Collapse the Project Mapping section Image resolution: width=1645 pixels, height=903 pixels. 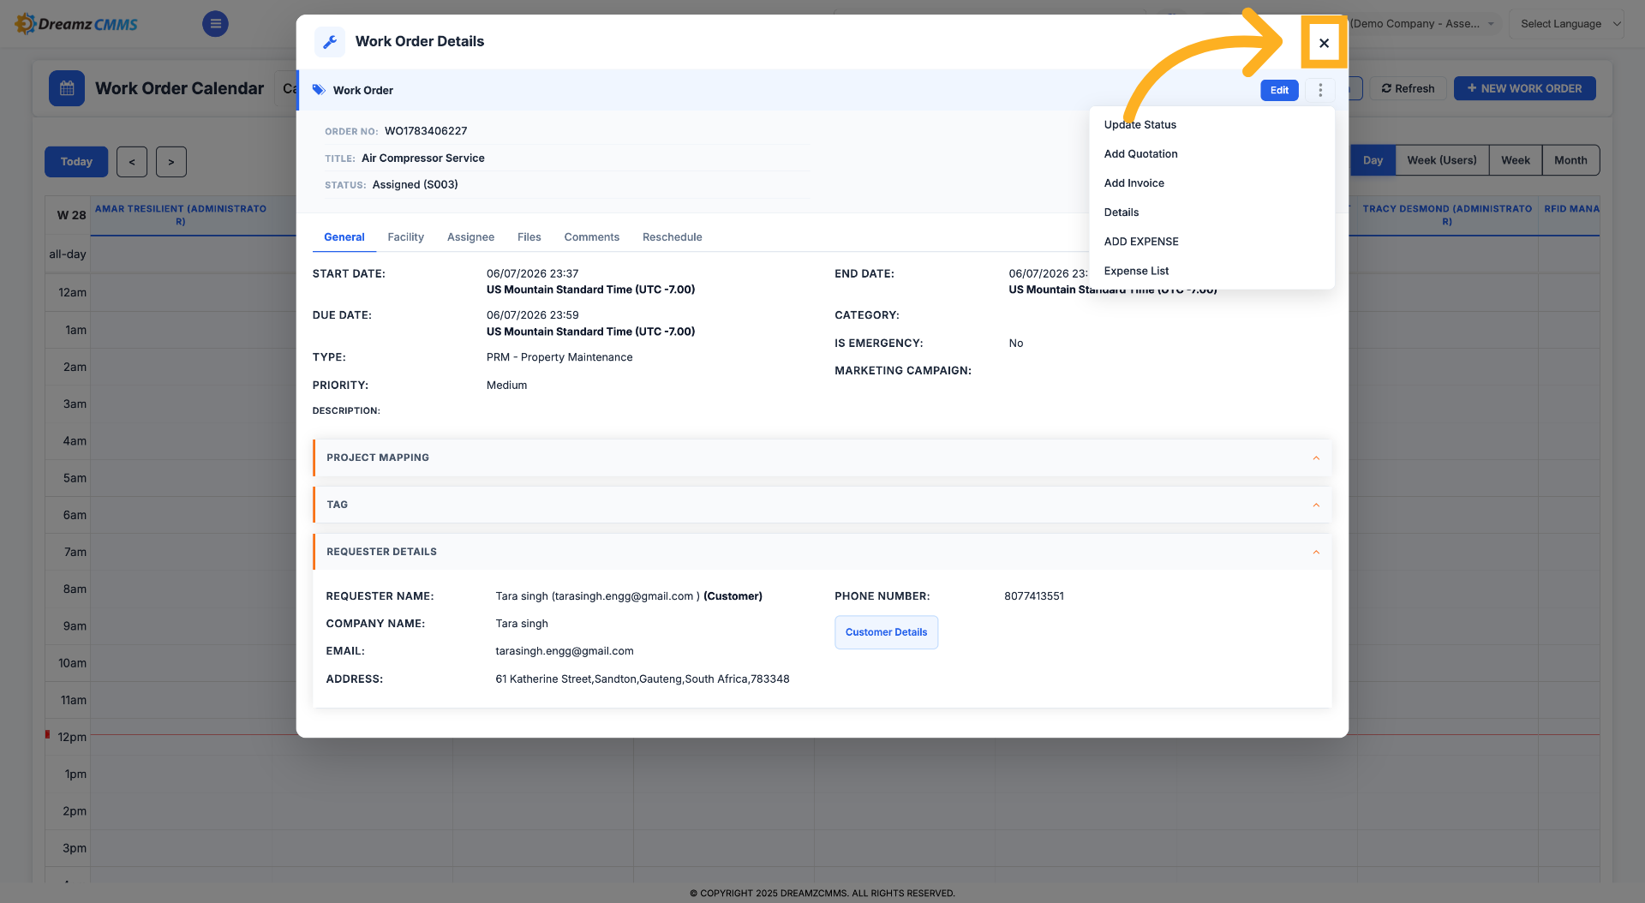click(1316, 457)
